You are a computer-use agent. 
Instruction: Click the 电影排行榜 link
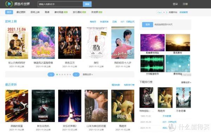(x=129, y=85)
